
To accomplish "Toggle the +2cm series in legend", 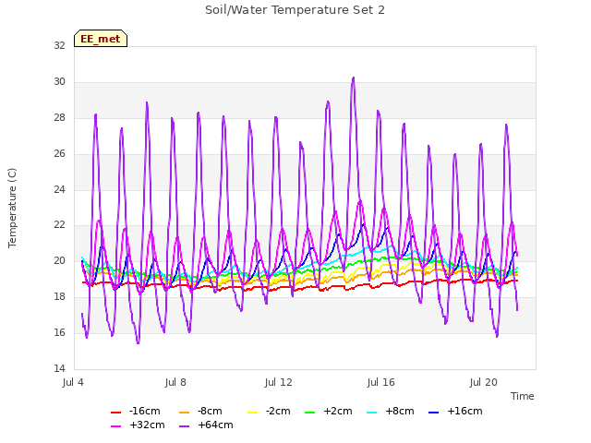I will click(329, 411).
